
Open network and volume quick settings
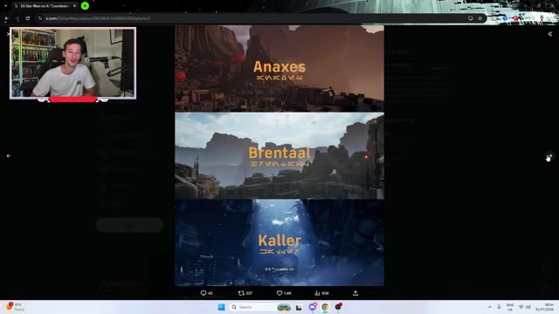point(524,307)
